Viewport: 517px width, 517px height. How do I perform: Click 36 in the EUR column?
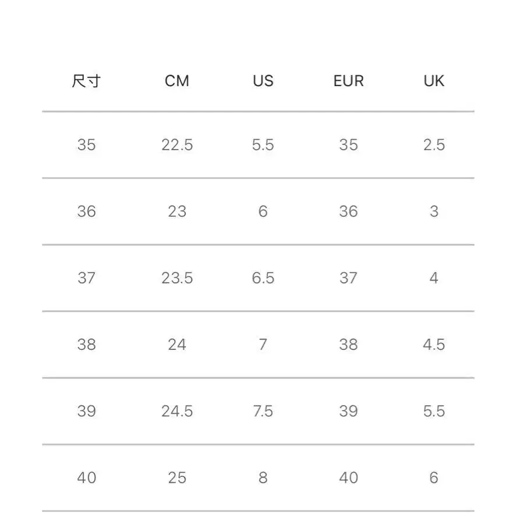pos(348,211)
